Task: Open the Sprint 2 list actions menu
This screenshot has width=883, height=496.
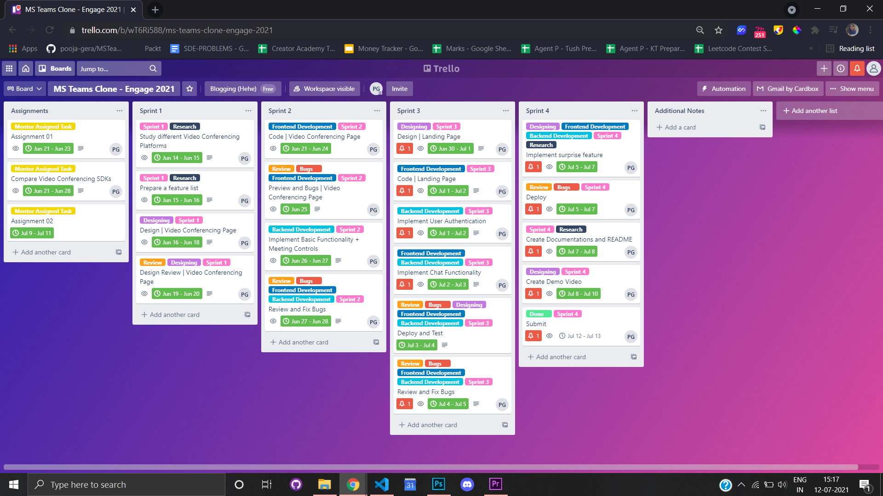Action: (377, 110)
